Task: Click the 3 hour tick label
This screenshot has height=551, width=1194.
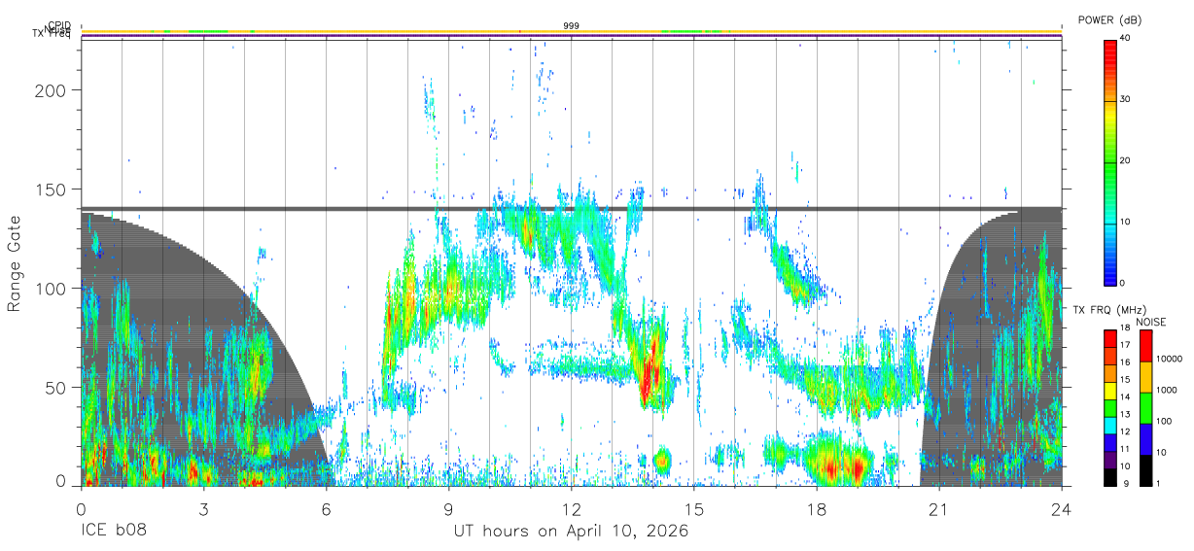Action: (203, 508)
